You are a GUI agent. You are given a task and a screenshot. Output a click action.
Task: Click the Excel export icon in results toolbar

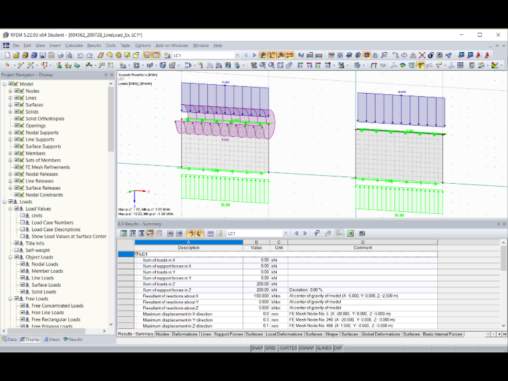click(x=350, y=233)
